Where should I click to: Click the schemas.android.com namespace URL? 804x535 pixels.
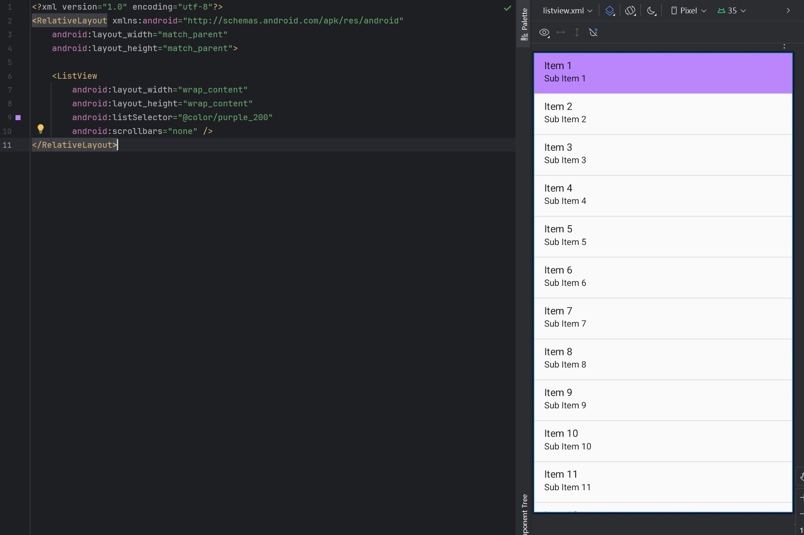coord(293,21)
